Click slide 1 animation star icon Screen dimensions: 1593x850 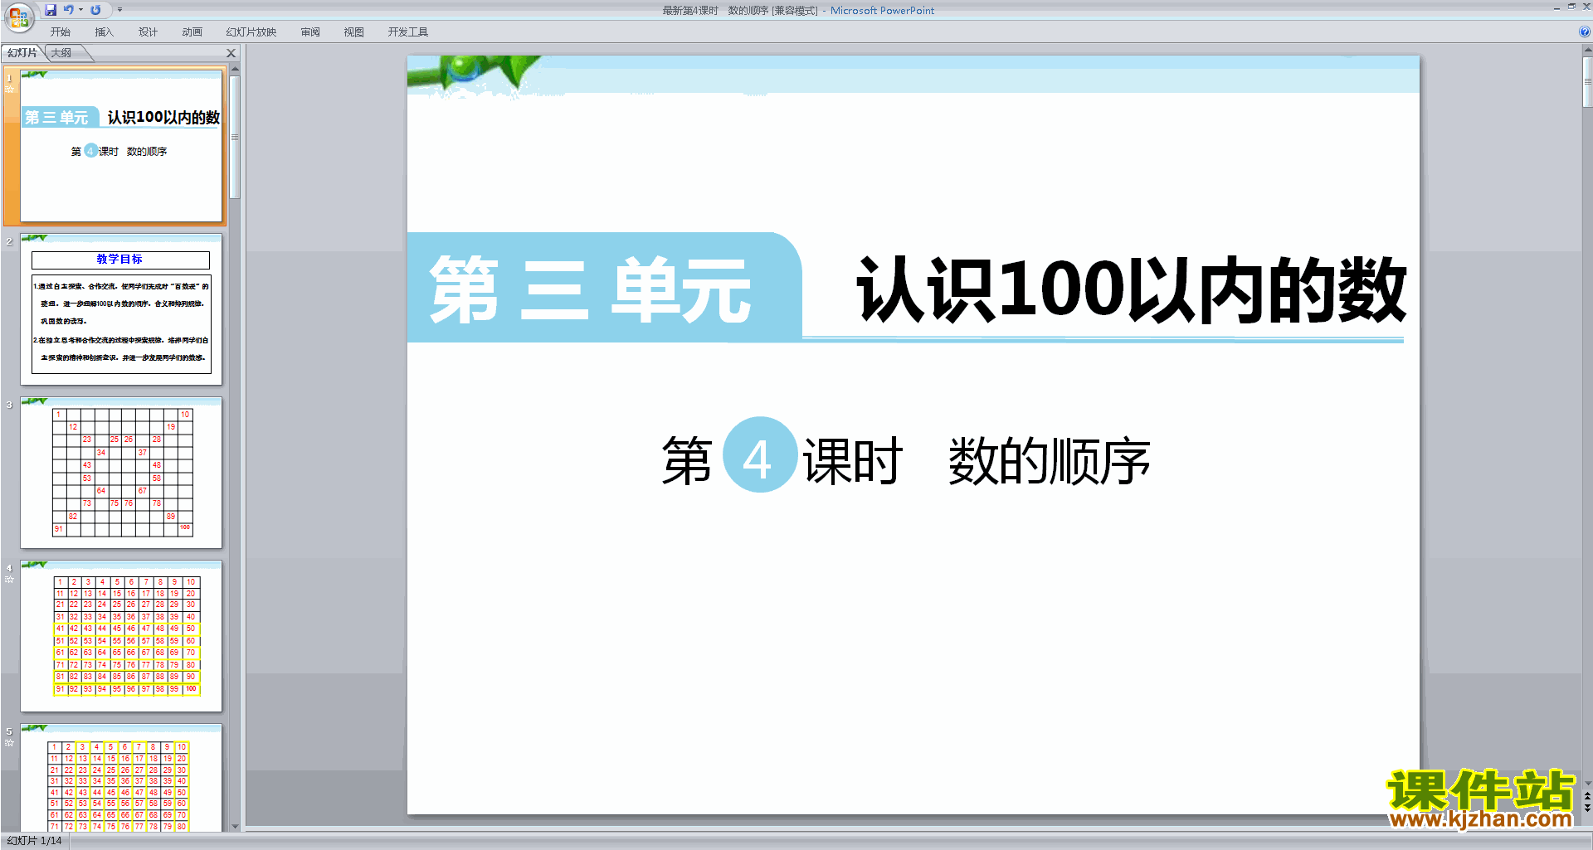(9, 90)
